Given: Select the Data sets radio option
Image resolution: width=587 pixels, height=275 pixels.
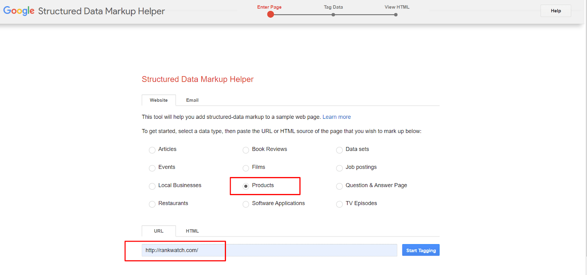Looking at the screenshot, I should tap(339, 150).
